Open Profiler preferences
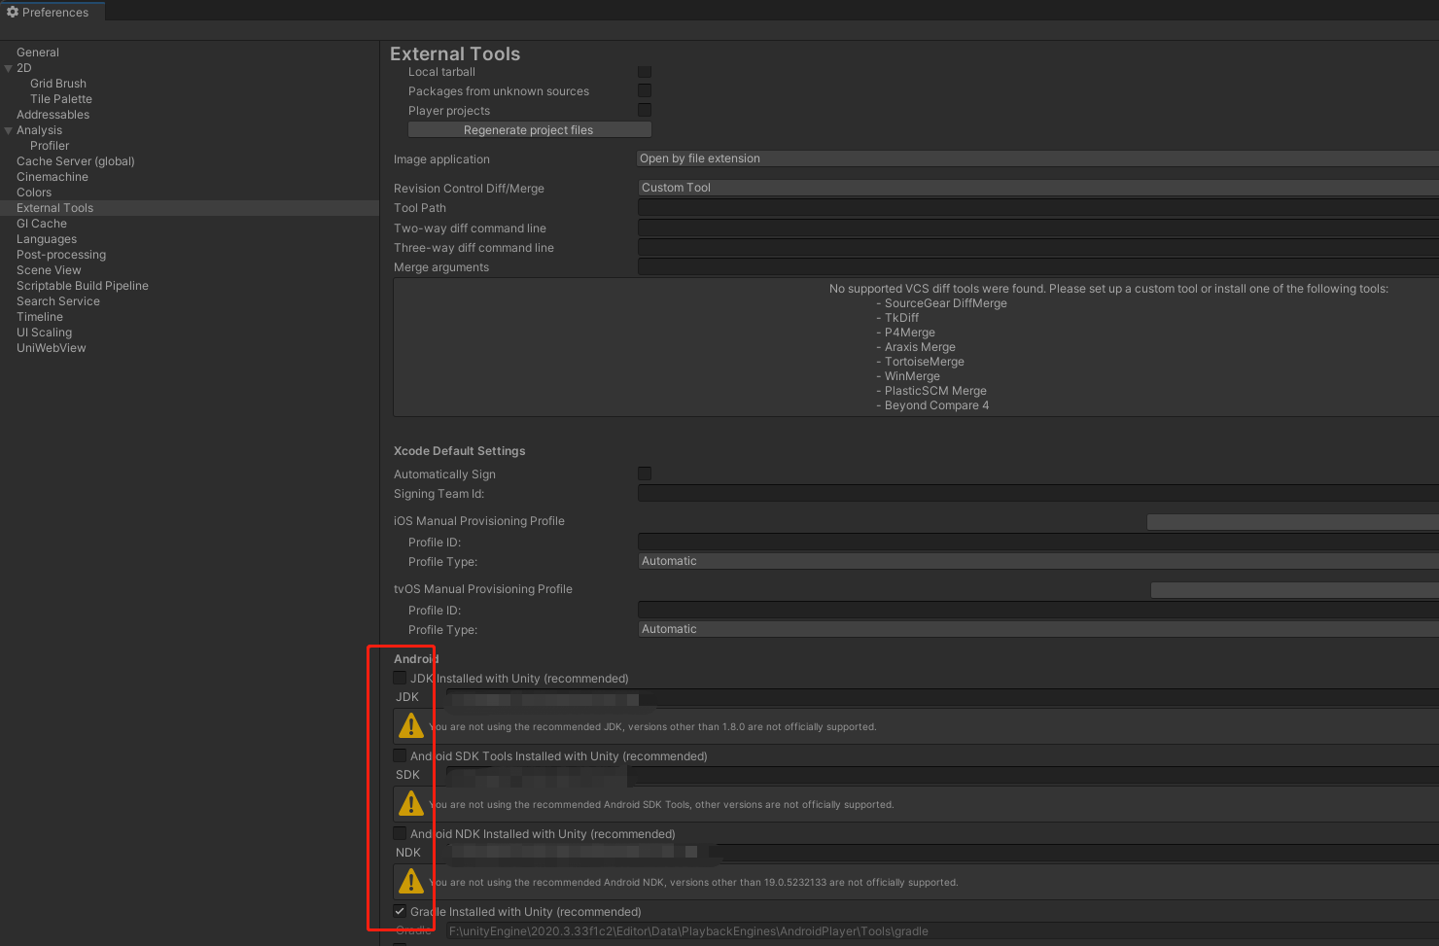This screenshot has width=1439, height=946. 50,146
